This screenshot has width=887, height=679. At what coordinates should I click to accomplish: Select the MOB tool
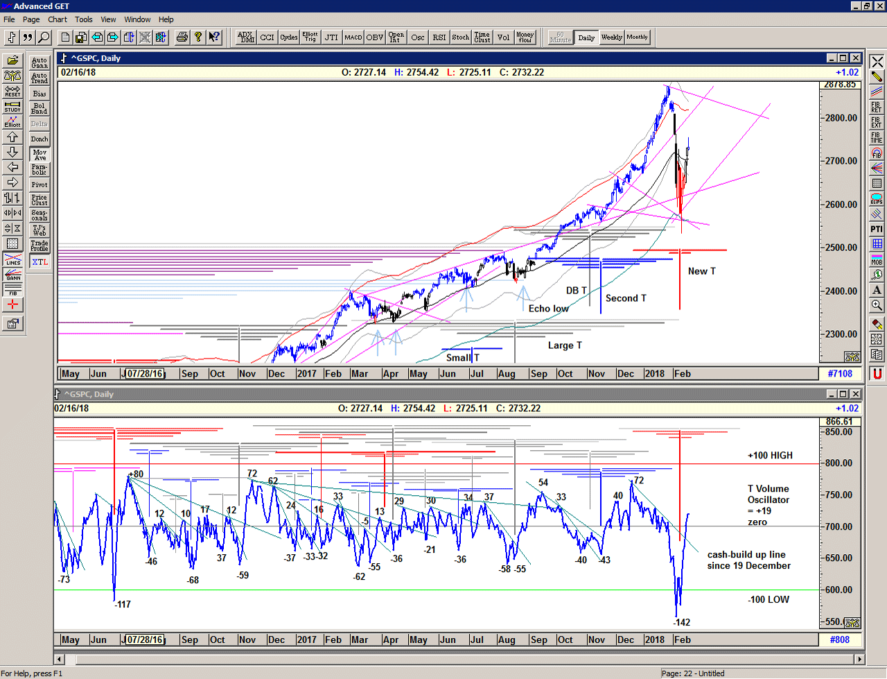pos(877,260)
